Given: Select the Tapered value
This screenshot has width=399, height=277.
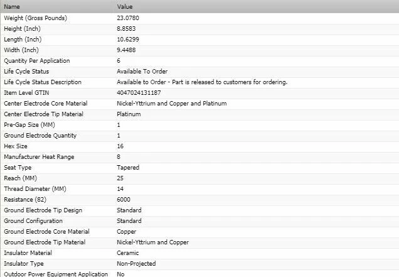Looking at the screenshot, I should click(x=128, y=168).
